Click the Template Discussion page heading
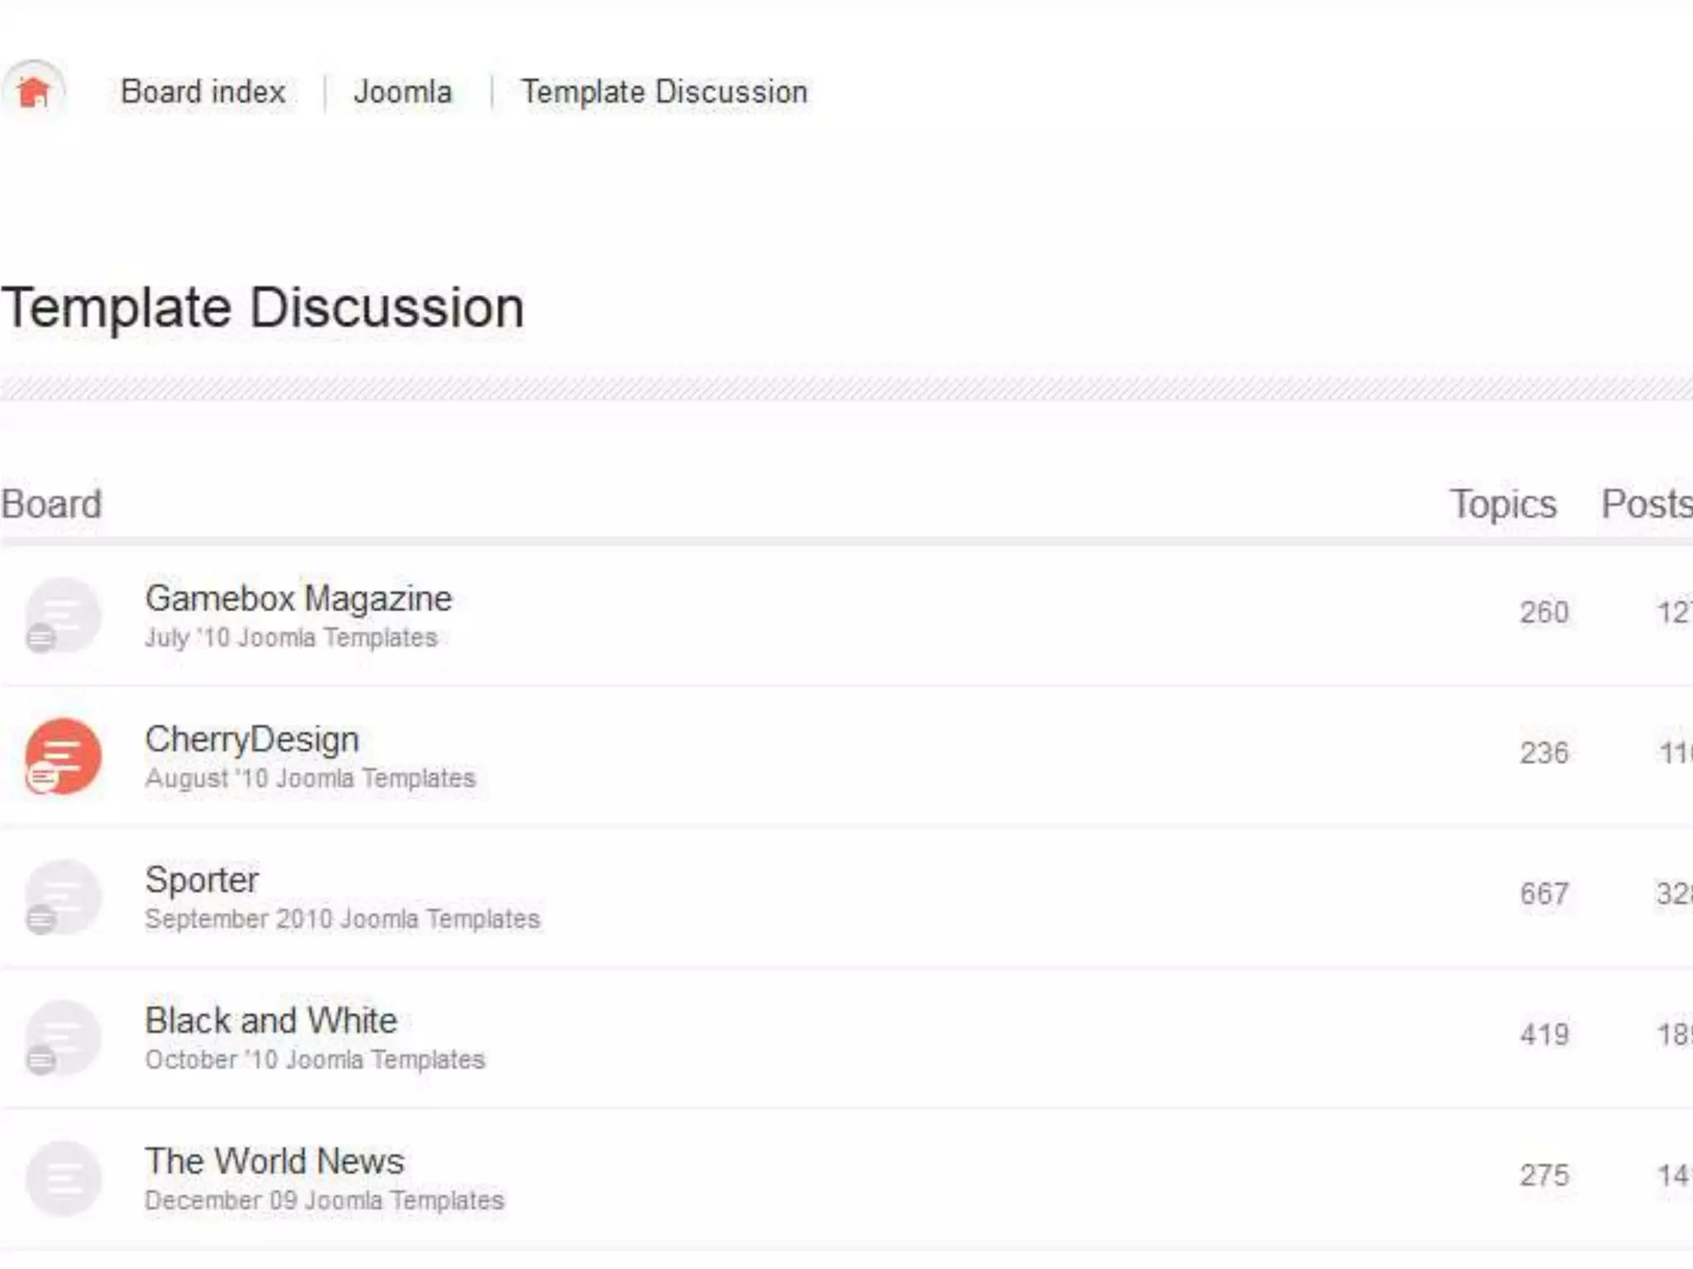 [263, 308]
